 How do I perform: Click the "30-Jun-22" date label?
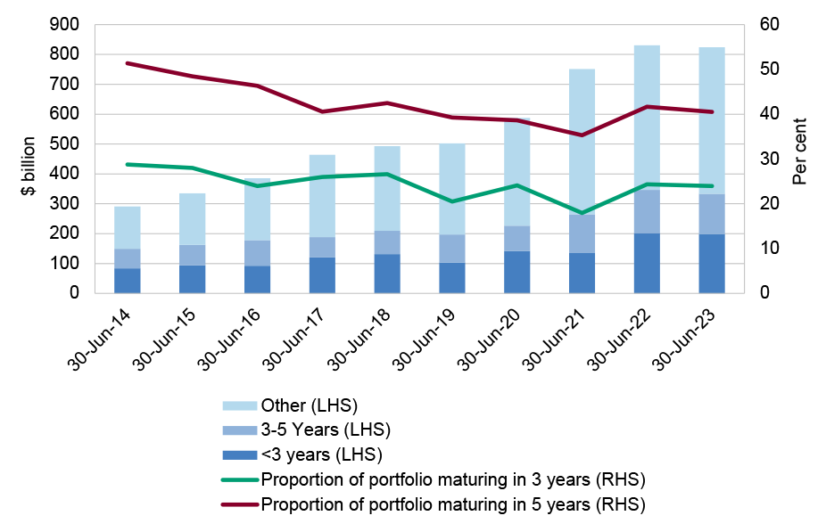tap(620, 340)
